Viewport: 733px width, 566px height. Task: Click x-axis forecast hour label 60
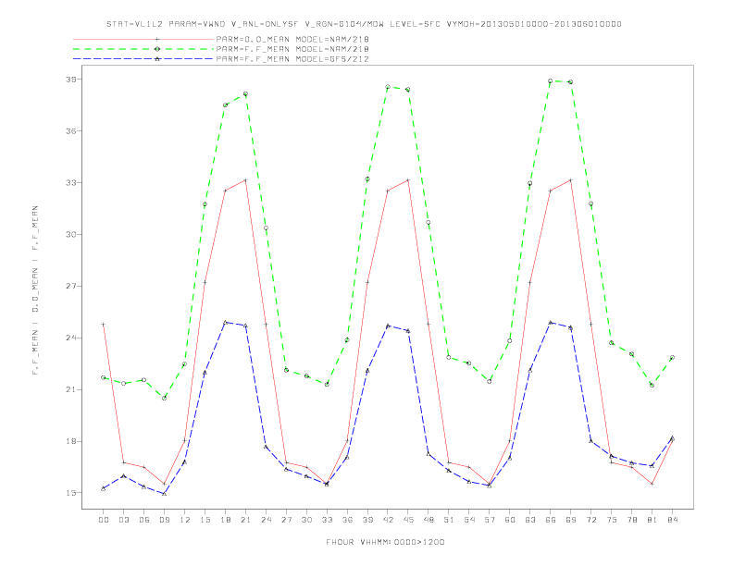pos(510,520)
